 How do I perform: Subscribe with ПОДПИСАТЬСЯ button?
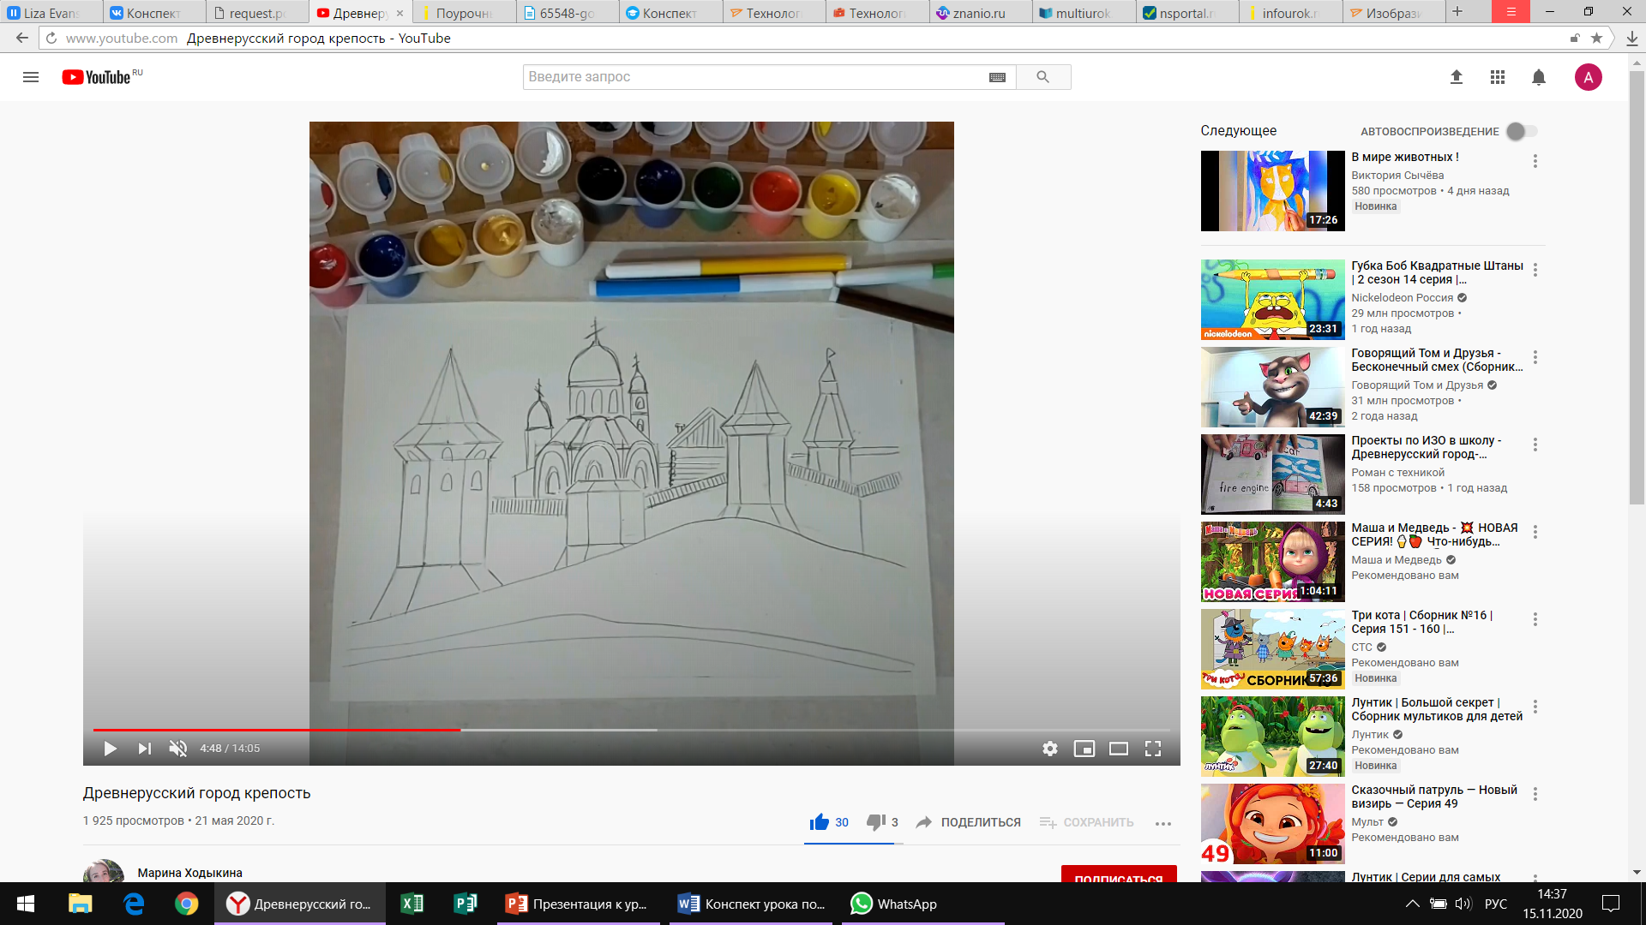1118,875
